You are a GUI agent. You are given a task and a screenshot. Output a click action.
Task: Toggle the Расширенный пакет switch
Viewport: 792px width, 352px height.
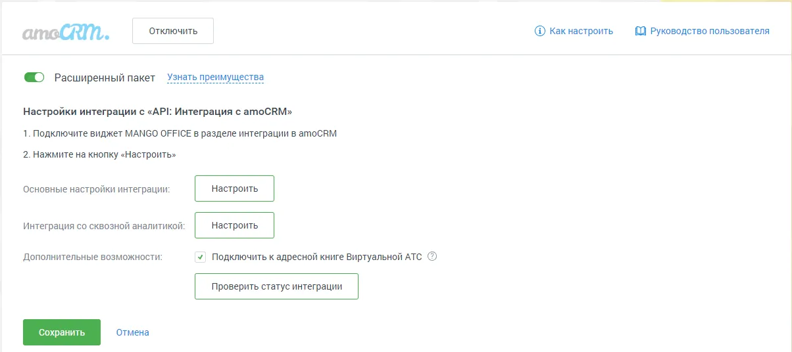(34, 77)
